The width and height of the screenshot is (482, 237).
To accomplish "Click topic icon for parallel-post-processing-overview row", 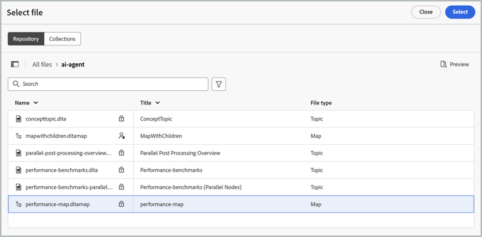I will click(19, 153).
